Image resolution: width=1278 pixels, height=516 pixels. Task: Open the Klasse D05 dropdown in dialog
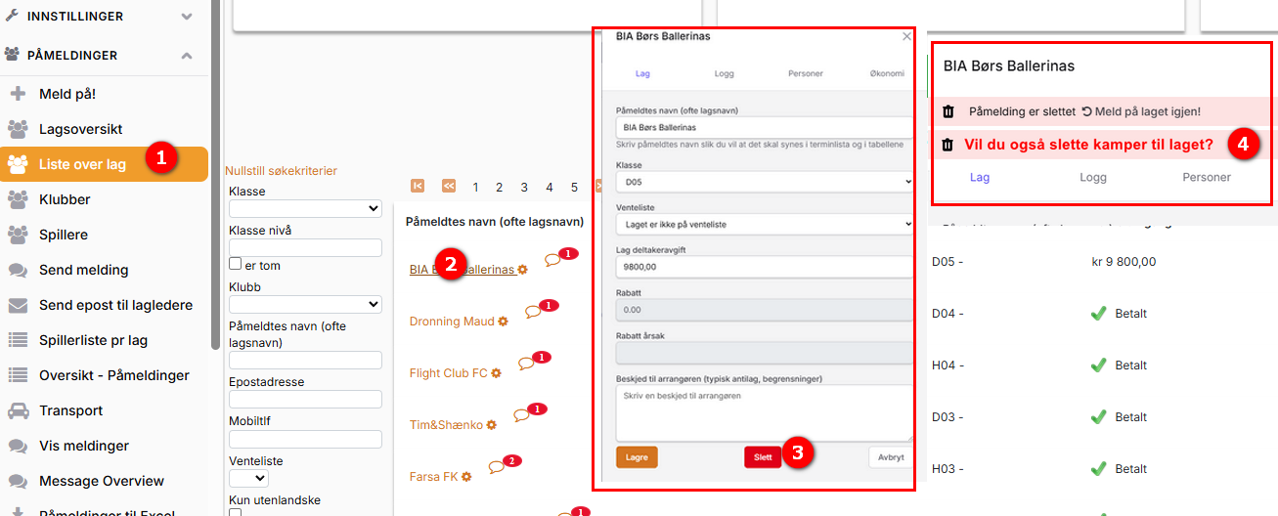click(765, 182)
